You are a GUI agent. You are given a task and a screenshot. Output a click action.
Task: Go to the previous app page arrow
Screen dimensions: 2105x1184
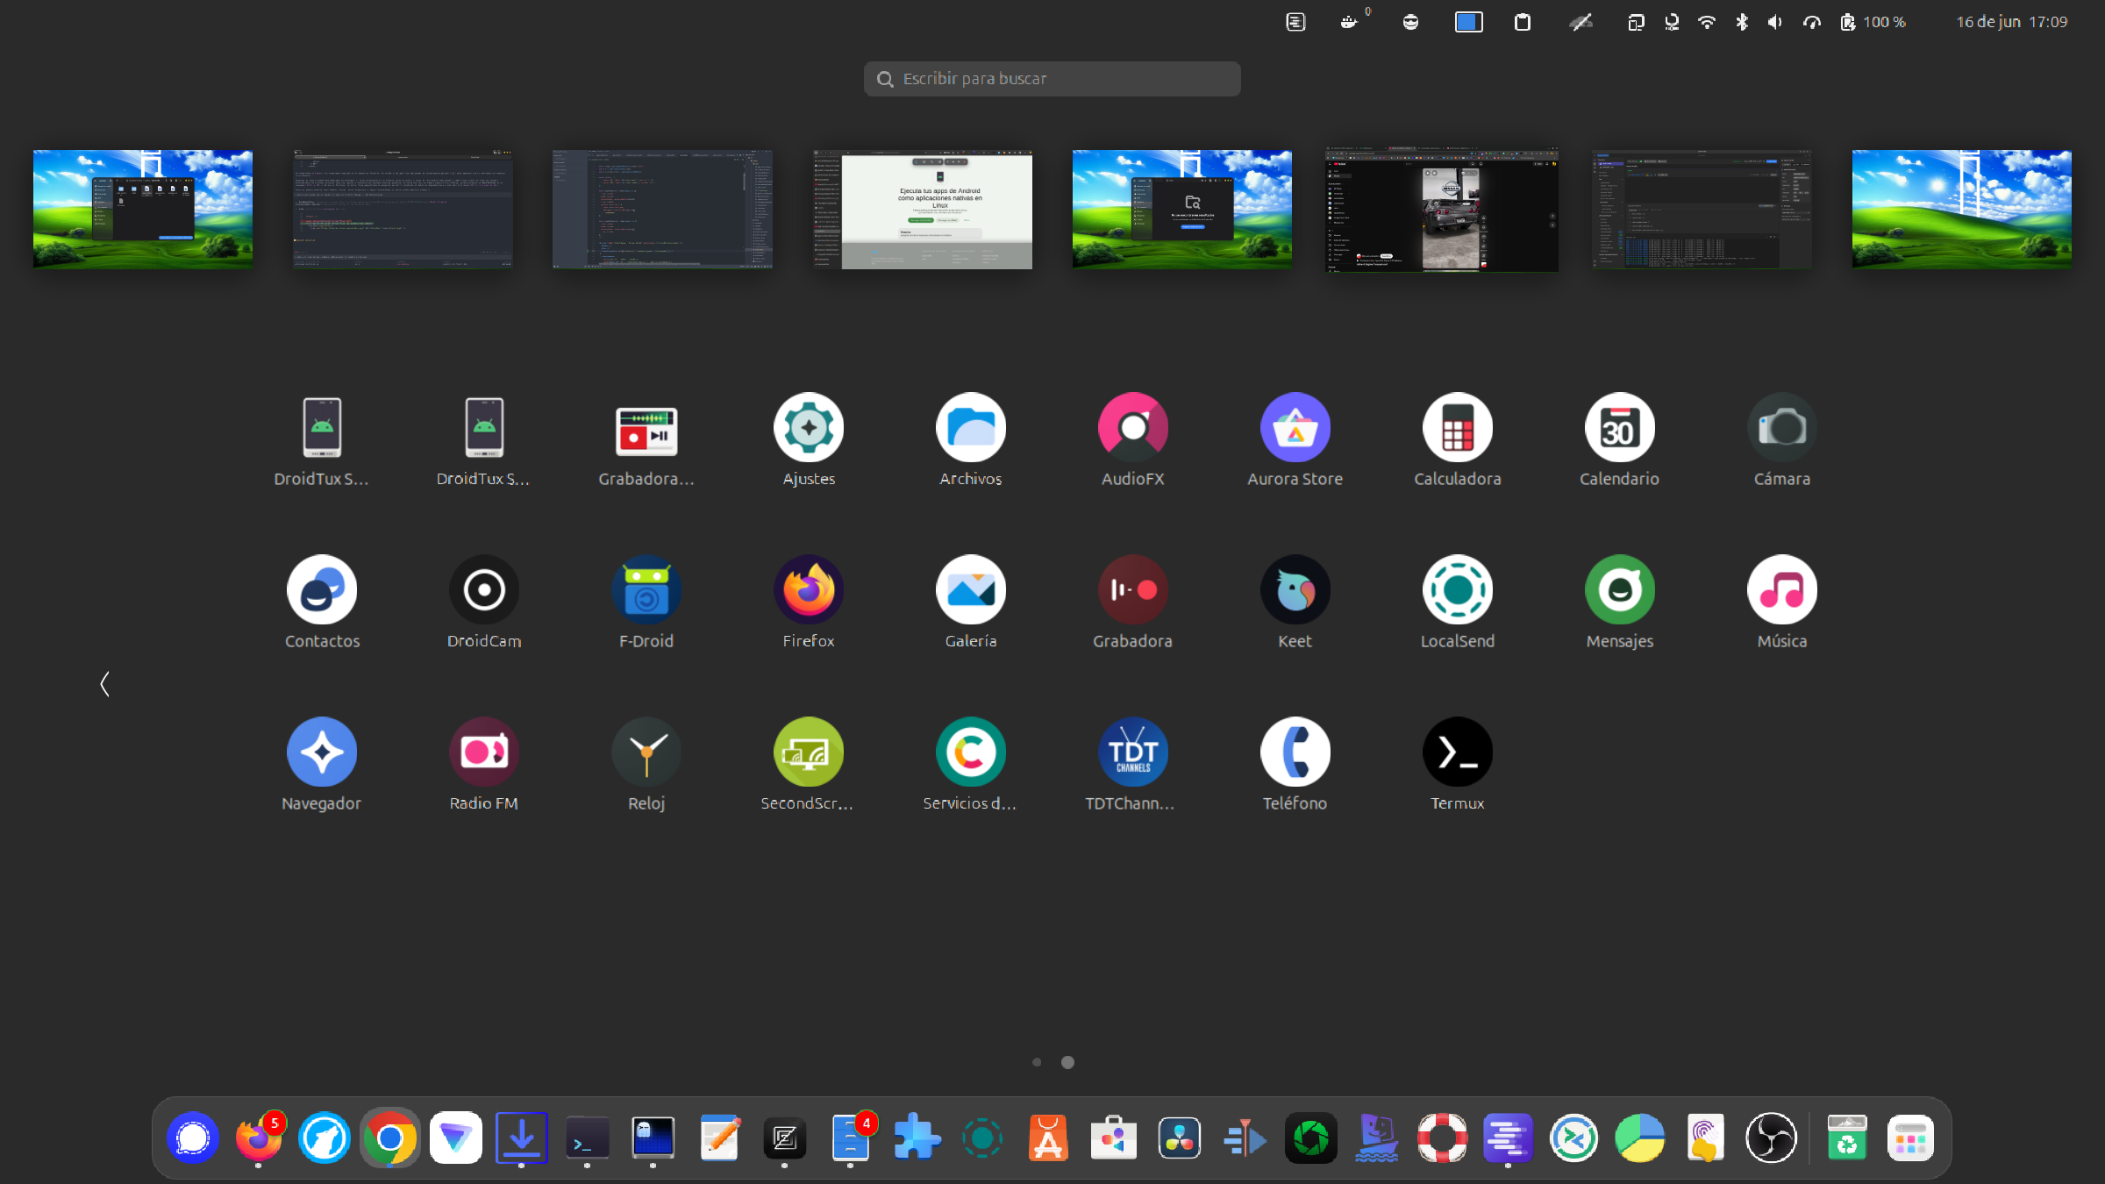point(105,684)
